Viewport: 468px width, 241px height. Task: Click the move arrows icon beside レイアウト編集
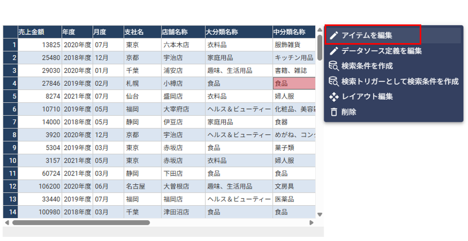point(334,97)
